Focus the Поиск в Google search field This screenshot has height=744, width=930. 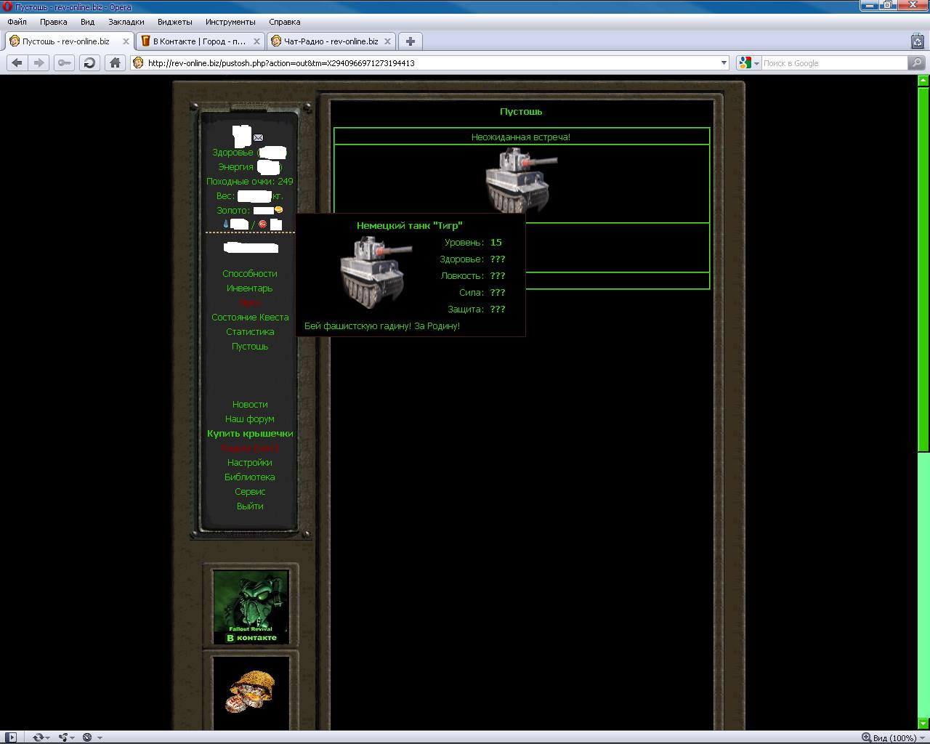(x=834, y=63)
